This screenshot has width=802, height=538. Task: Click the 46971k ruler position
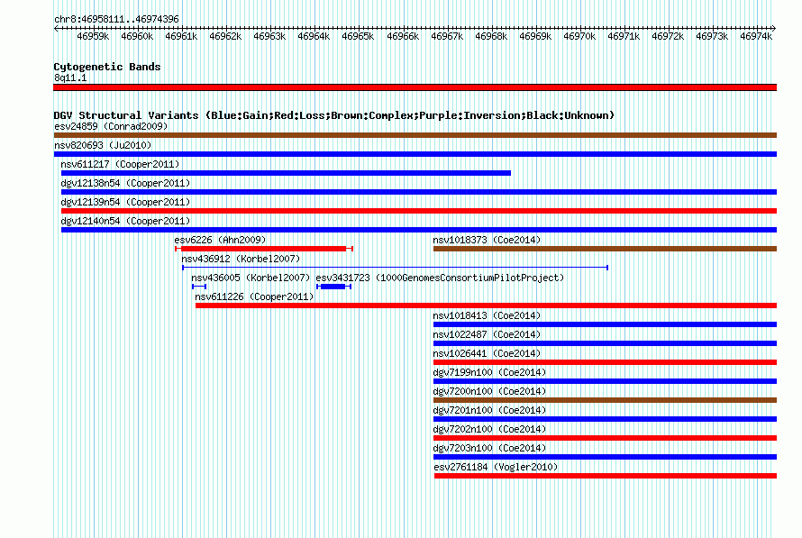point(624,36)
